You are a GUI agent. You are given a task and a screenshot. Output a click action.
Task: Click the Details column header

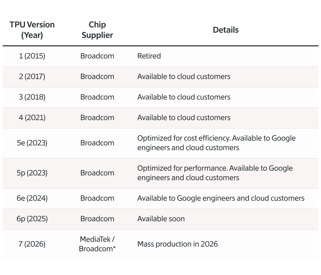tap(225, 30)
